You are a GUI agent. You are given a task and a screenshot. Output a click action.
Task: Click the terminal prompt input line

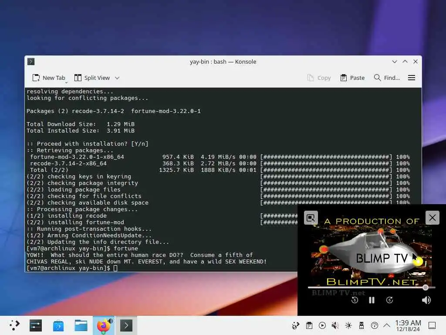coord(72,268)
